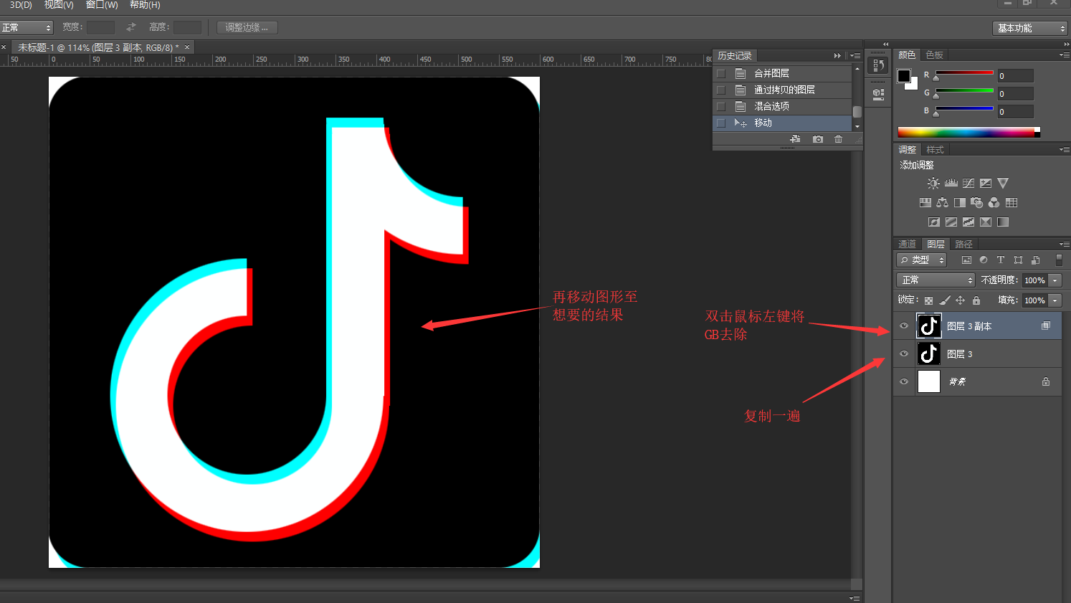The image size is (1071, 603).
Task: Add a Color Lookup adjustment (grid icon)
Action: [1011, 203]
